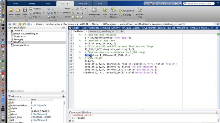220x123 pixels.
Task: Open the Save dropdown arrow
Action: pos(25,17)
